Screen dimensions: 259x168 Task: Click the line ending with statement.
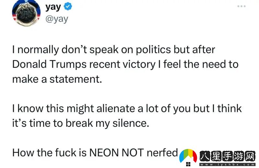pyautogui.click(x=57, y=79)
